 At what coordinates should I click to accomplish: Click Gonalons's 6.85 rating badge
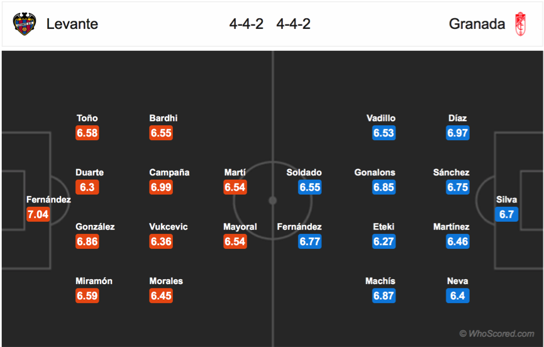[x=384, y=187]
